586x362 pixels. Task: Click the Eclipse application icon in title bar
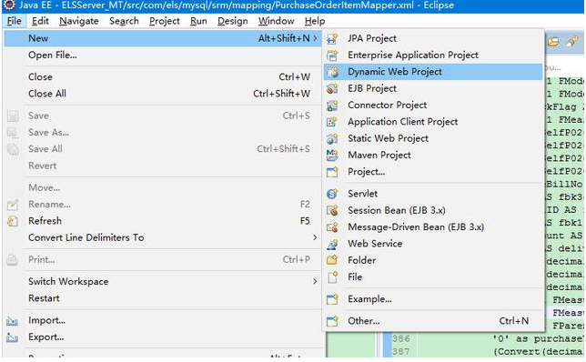pos(9,5)
